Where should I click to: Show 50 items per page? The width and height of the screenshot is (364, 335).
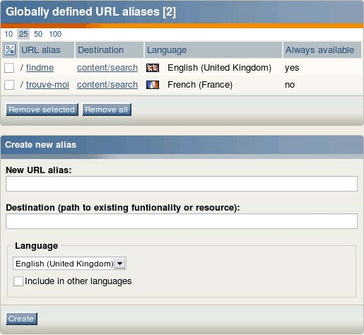click(38, 34)
